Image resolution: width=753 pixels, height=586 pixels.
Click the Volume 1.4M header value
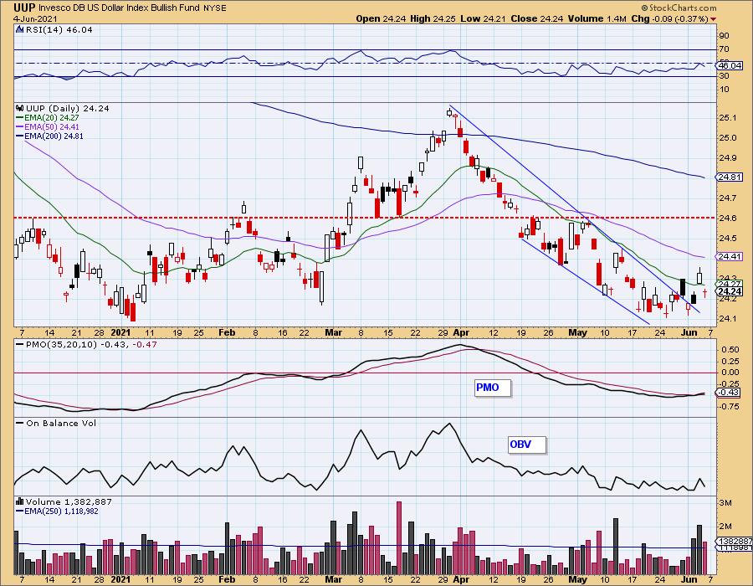tap(597, 18)
